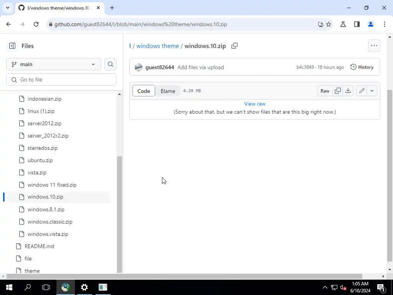Open the Chrome profile avatar
This screenshot has height=295, width=393.
370,24
